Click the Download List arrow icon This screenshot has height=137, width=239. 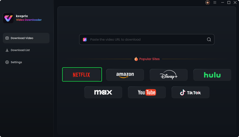click(7, 50)
